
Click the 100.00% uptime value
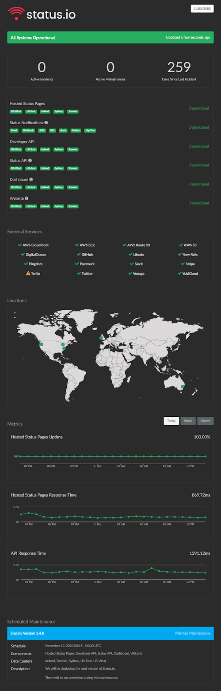[x=202, y=437]
